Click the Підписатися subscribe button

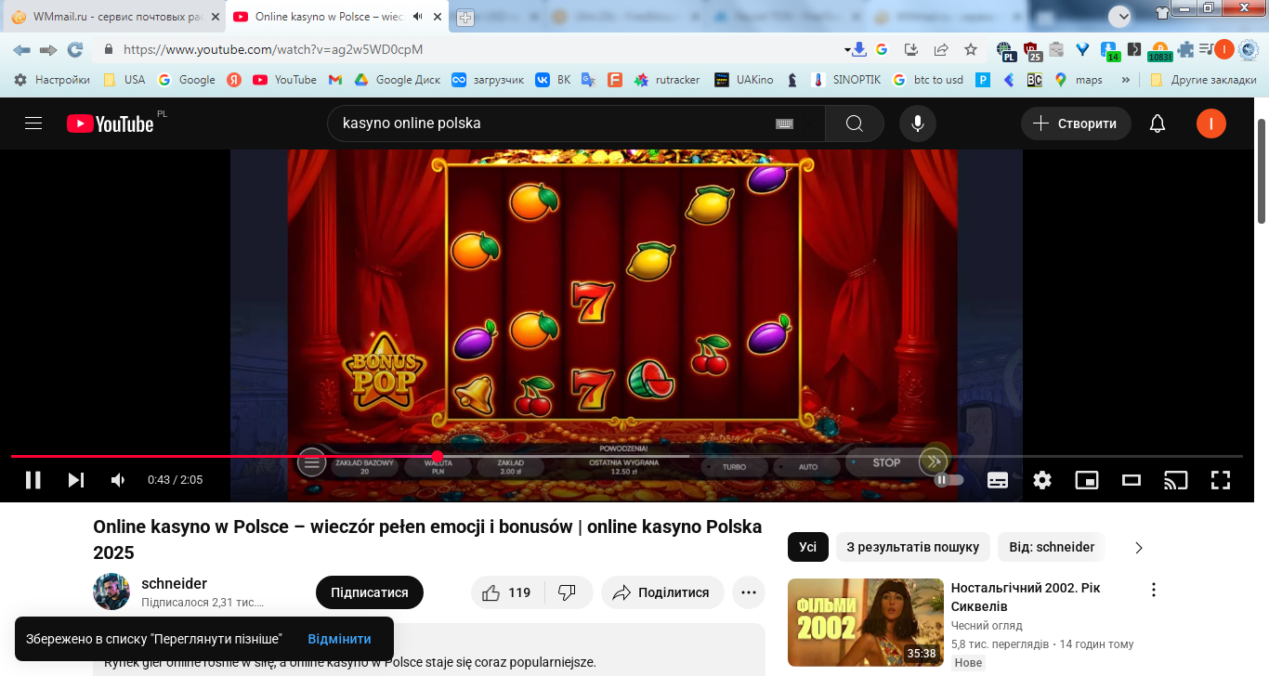(370, 592)
